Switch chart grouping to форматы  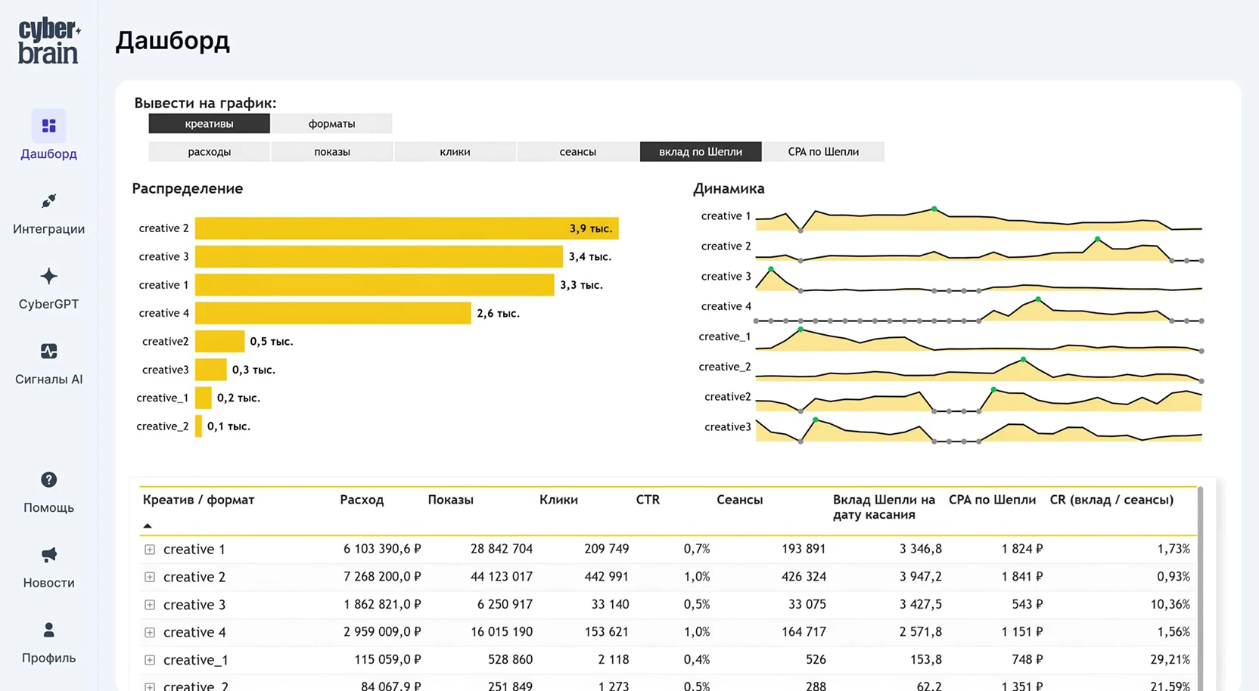[x=331, y=124]
